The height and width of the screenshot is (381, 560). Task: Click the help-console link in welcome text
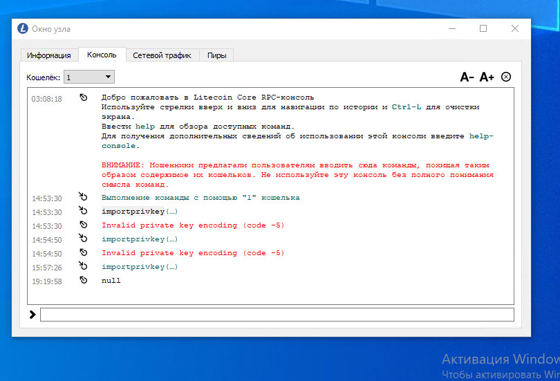pyautogui.click(x=297, y=140)
